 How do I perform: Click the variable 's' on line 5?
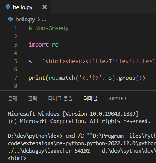point(30,61)
